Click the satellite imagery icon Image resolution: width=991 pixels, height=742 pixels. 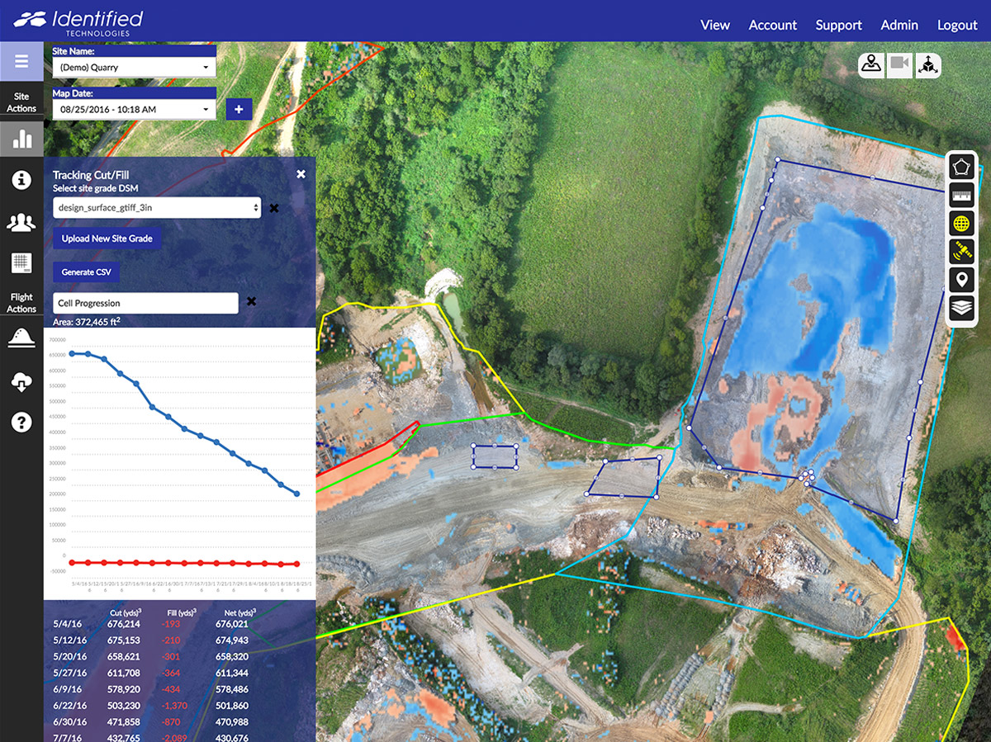coord(960,252)
